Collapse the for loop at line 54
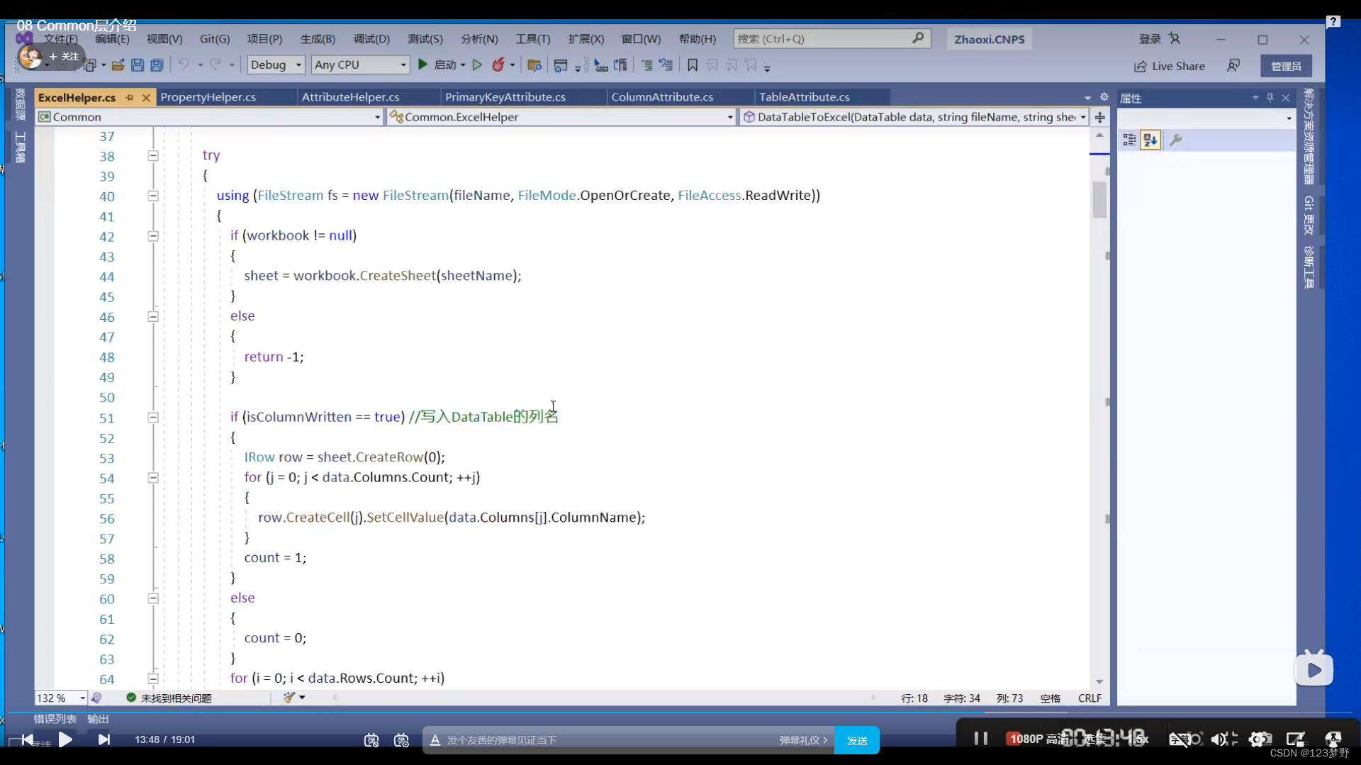This screenshot has height=765, width=1361. (x=153, y=479)
